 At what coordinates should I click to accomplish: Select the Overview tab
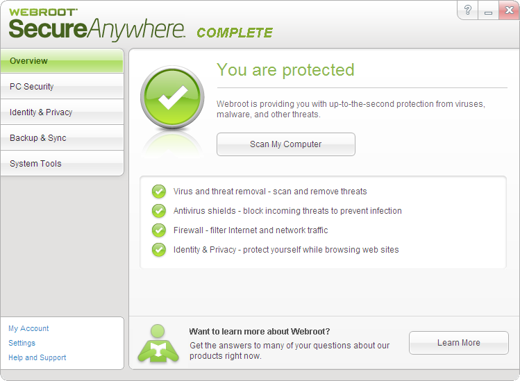(62, 61)
